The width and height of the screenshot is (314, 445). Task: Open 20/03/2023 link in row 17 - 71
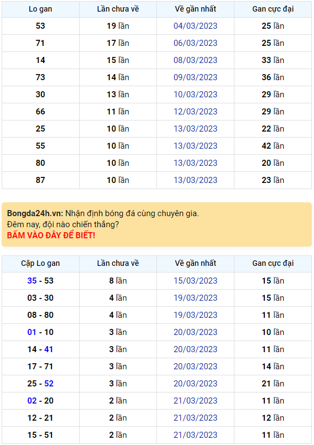click(x=195, y=367)
